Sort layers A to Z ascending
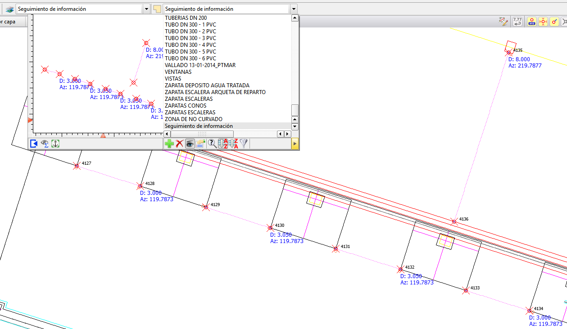The width and height of the screenshot is (567, 329). [223, 144]
